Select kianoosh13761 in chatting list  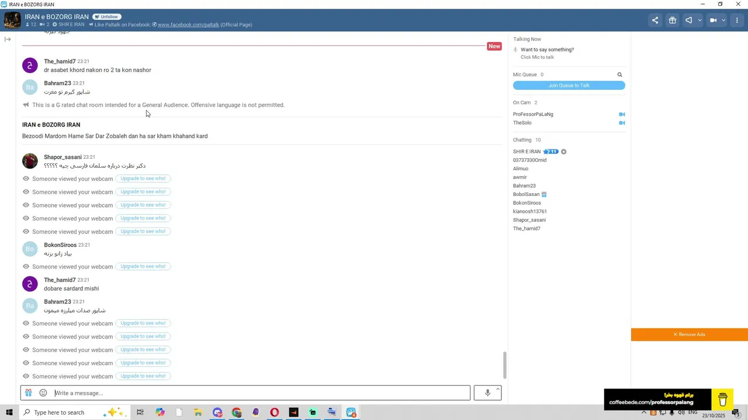tap(530, 212)
